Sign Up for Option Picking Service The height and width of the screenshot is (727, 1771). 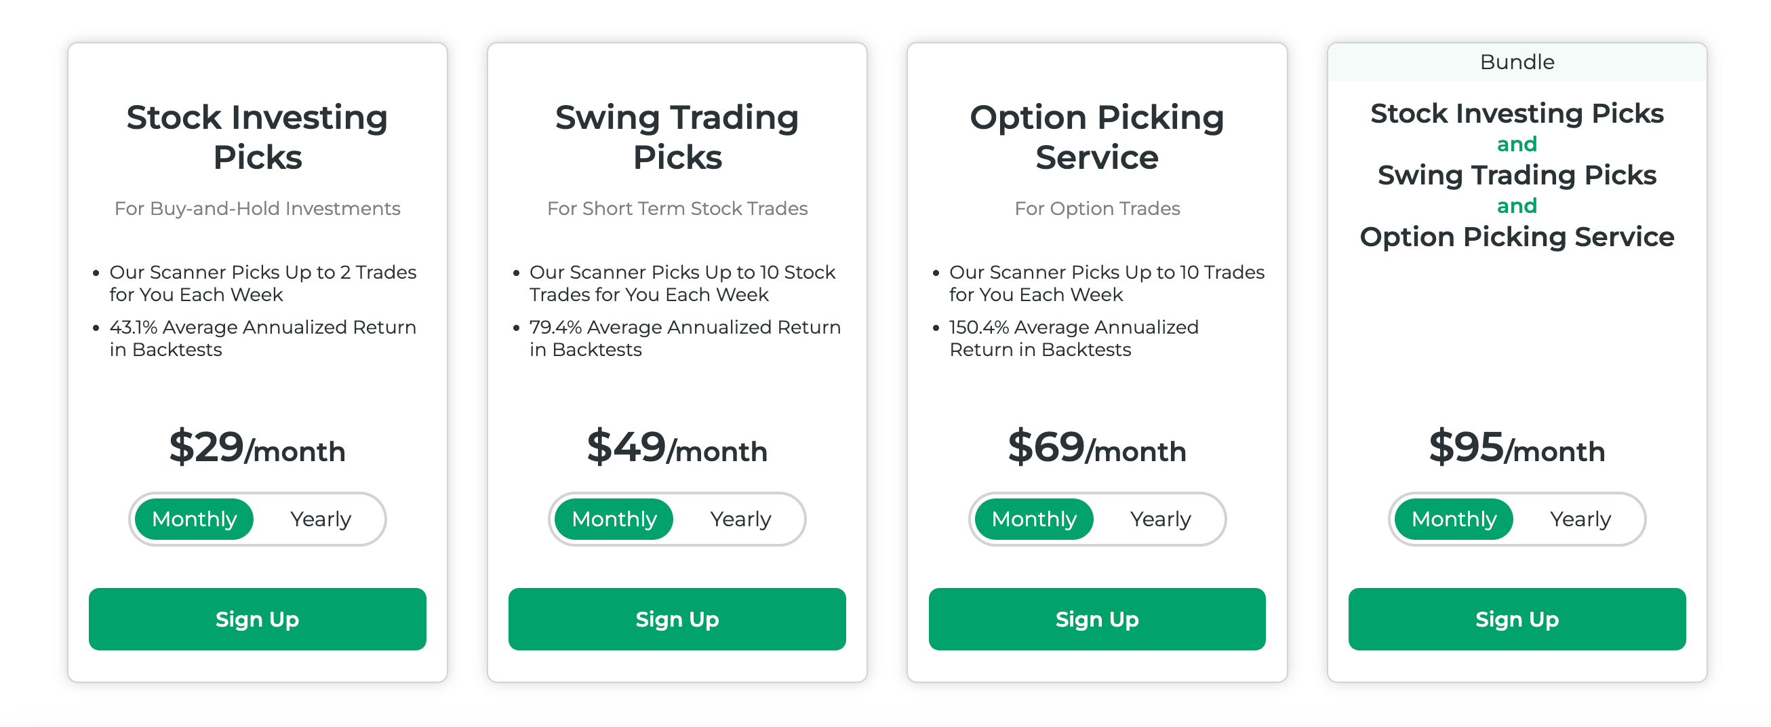(1096, 619)
